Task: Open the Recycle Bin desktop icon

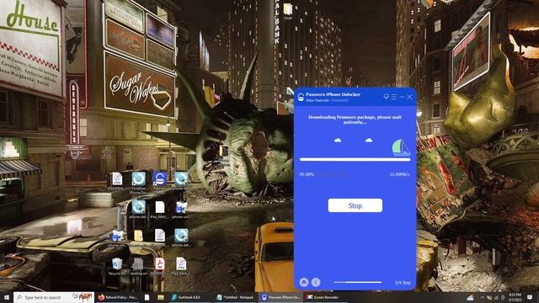Action: [x=117, y=266]
